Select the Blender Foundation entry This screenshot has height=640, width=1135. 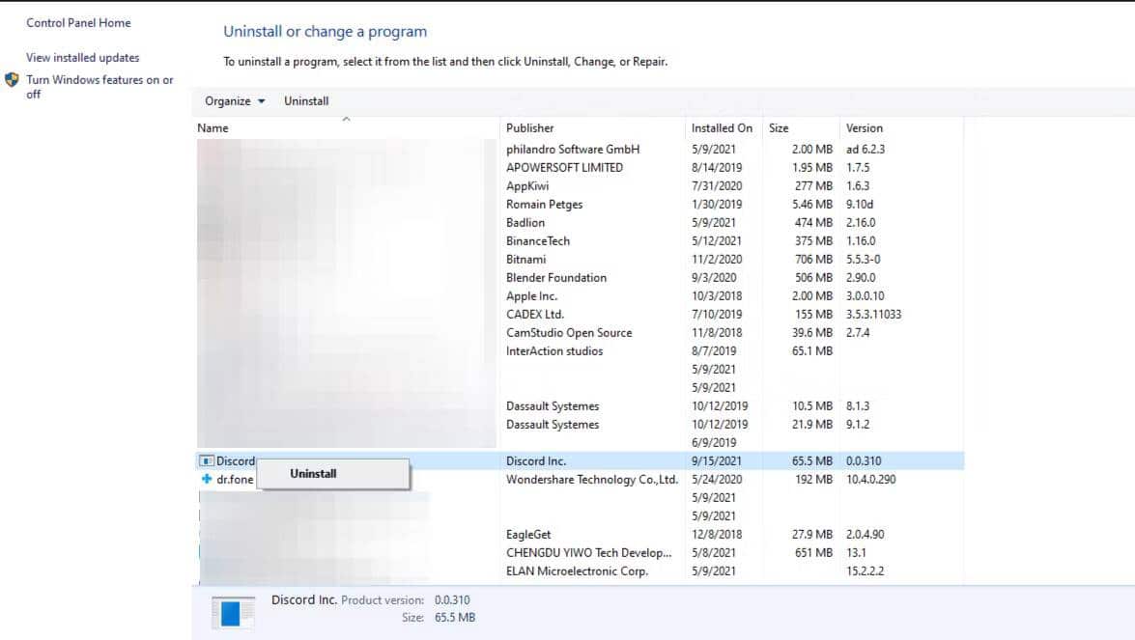(x=557, y=277)
